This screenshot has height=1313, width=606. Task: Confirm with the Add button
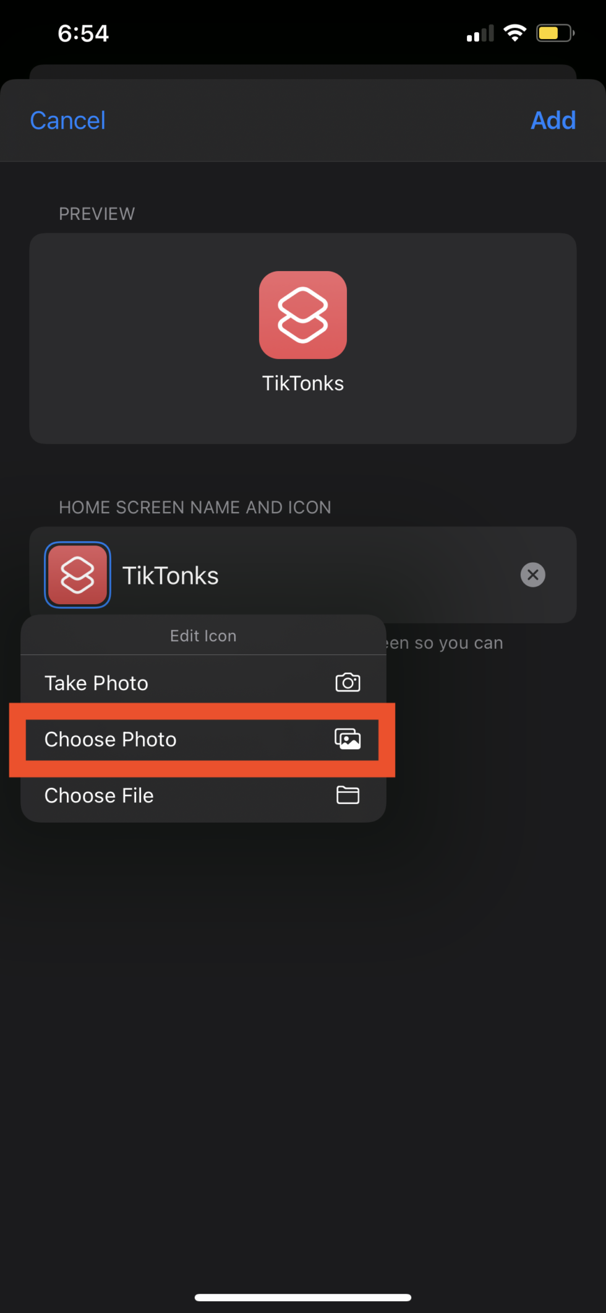[553, 121]
